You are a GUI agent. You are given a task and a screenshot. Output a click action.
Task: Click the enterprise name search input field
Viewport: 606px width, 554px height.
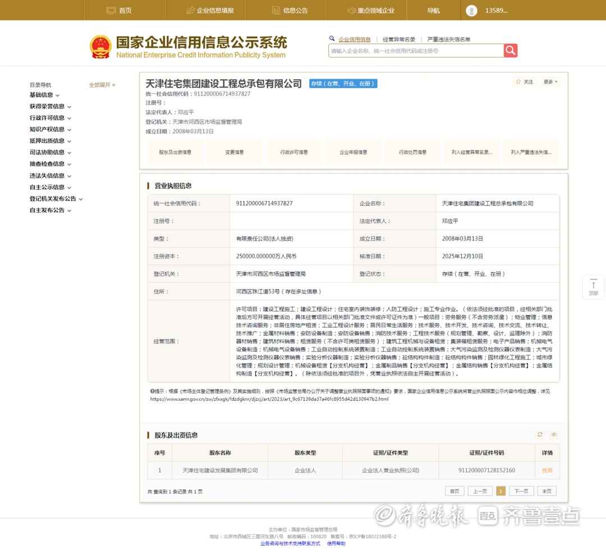coord(416,51)
